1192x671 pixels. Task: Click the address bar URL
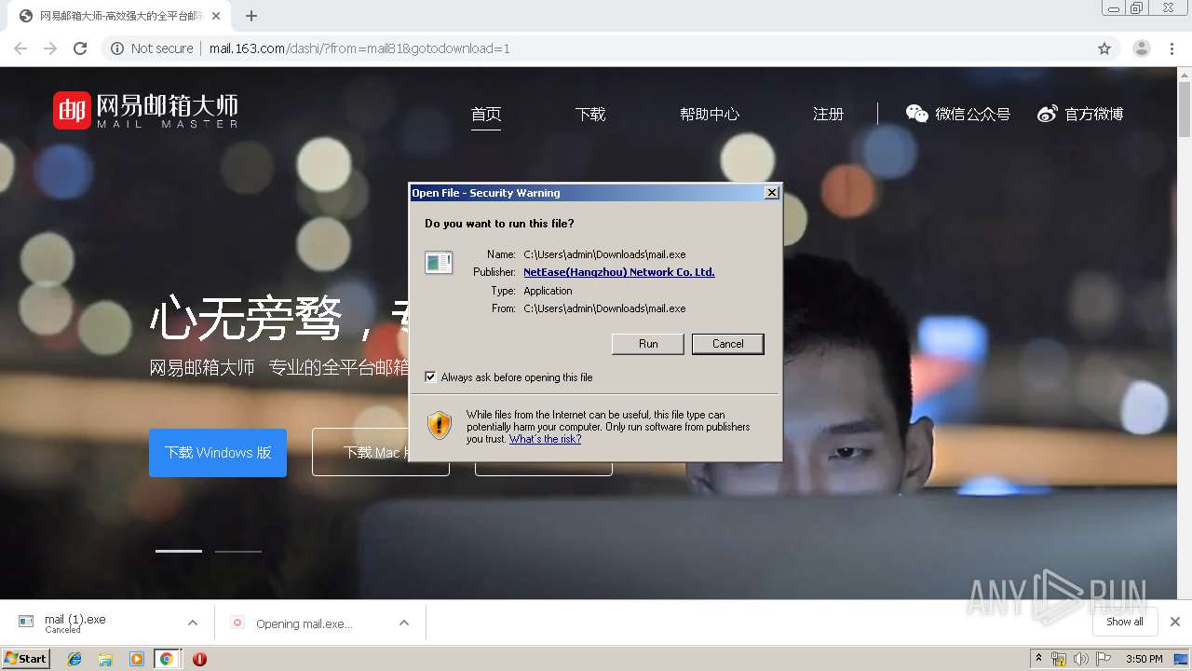click(x=359, y=48)
